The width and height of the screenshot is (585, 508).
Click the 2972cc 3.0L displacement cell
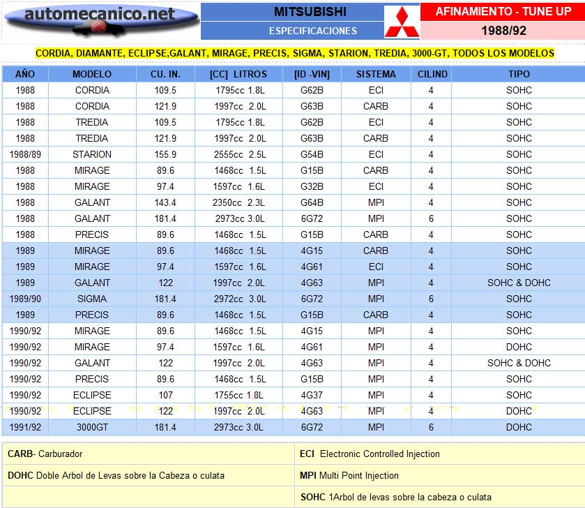point(239,299)
